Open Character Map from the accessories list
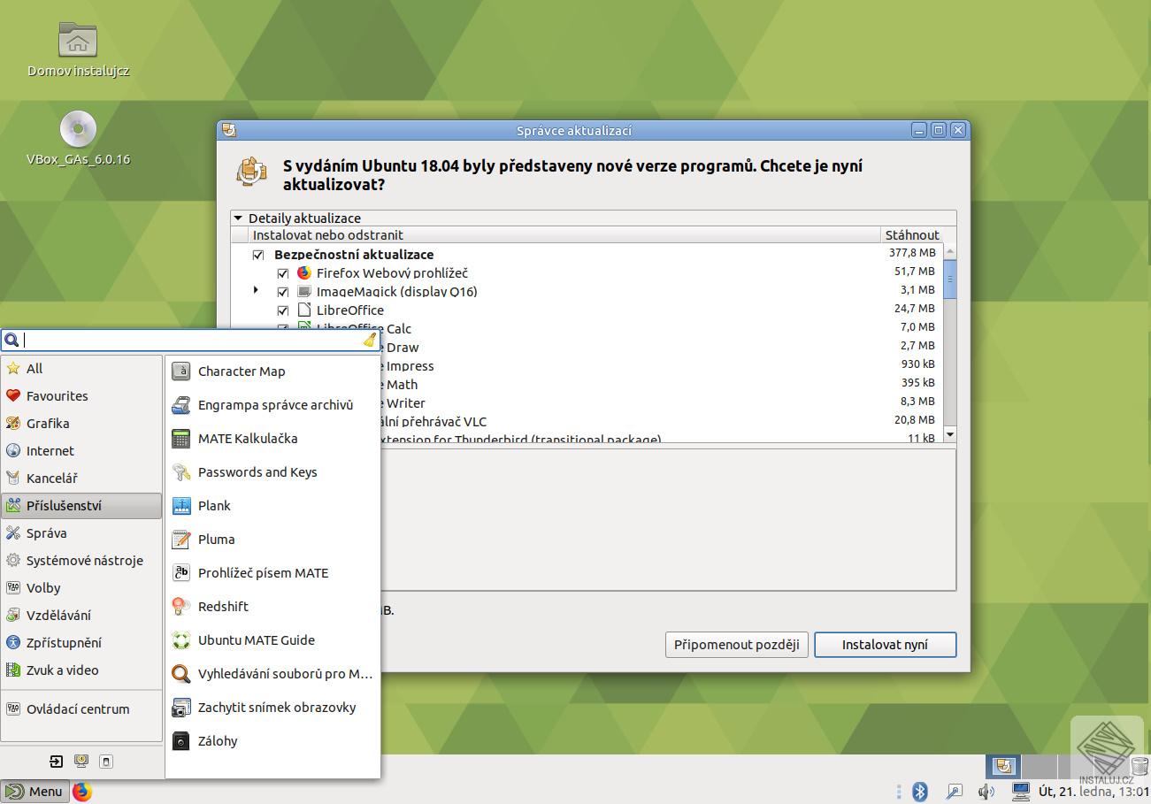Screen dimensions: 1151x804 (272, 371)
